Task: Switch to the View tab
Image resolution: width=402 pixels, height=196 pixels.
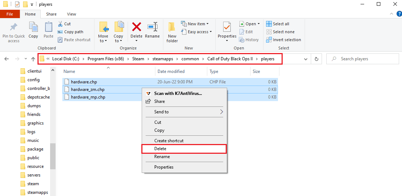Action: click(71, 14)
